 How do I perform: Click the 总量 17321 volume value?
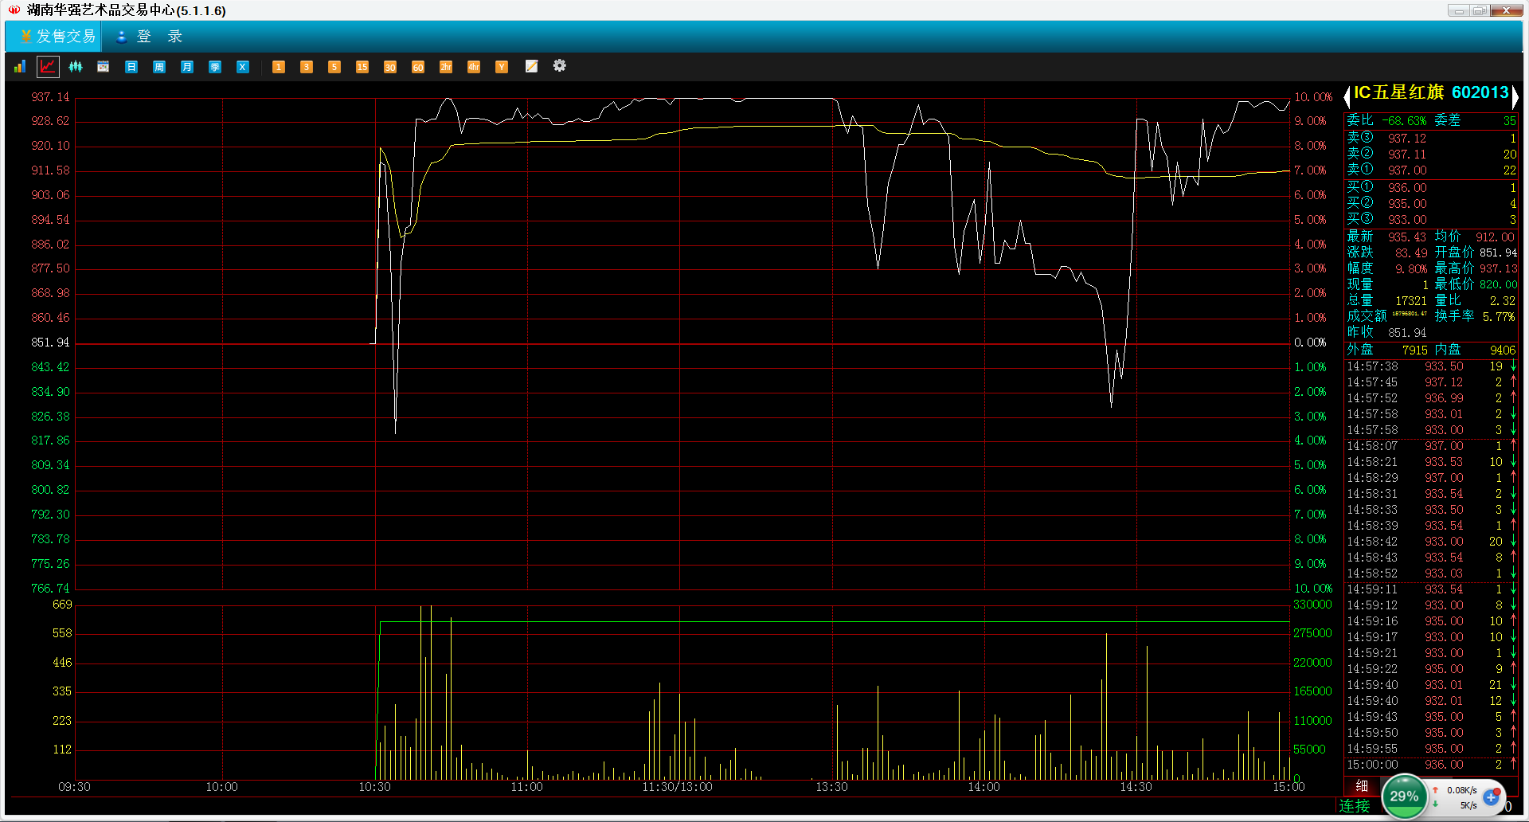tap(1411, 301)
